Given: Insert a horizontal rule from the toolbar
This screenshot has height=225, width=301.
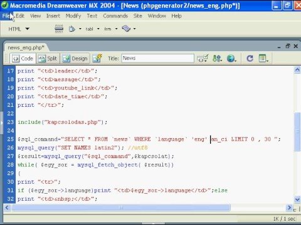Looking at the screenshot, I should tap(59, 29).
